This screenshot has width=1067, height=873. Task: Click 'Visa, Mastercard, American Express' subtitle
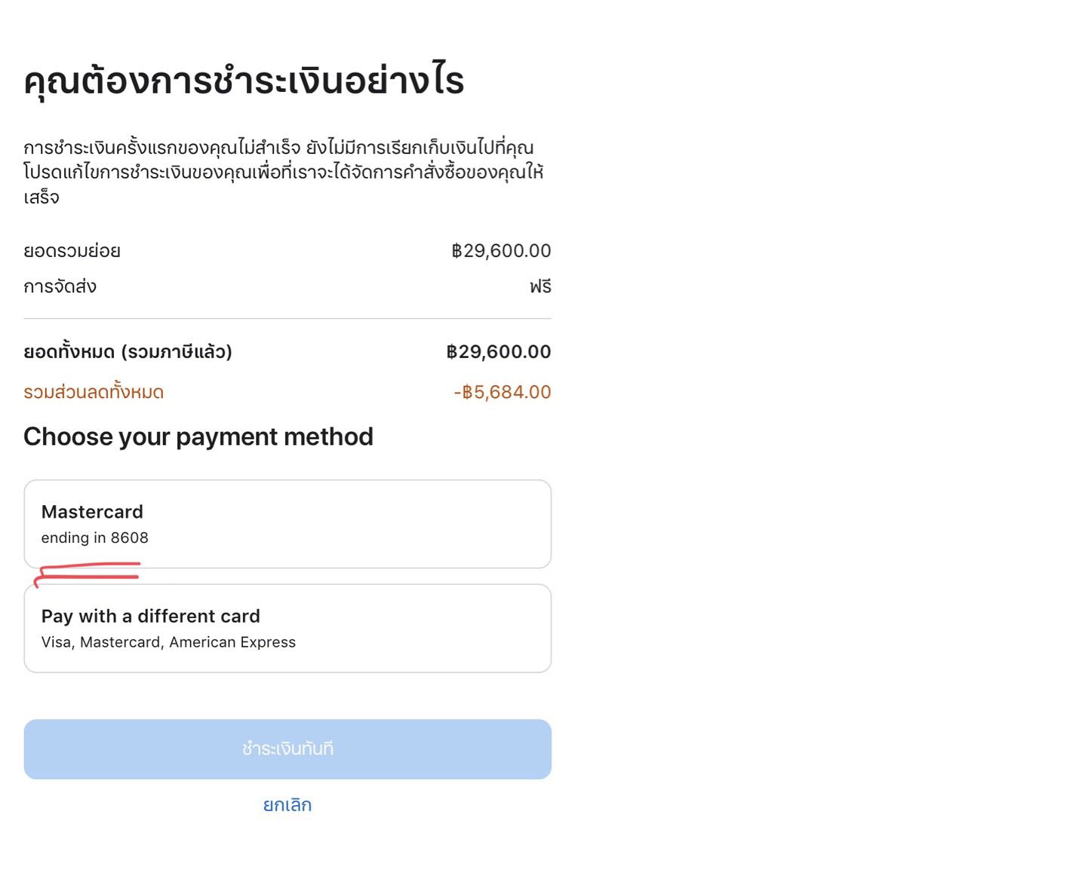[x=168, y=642]
